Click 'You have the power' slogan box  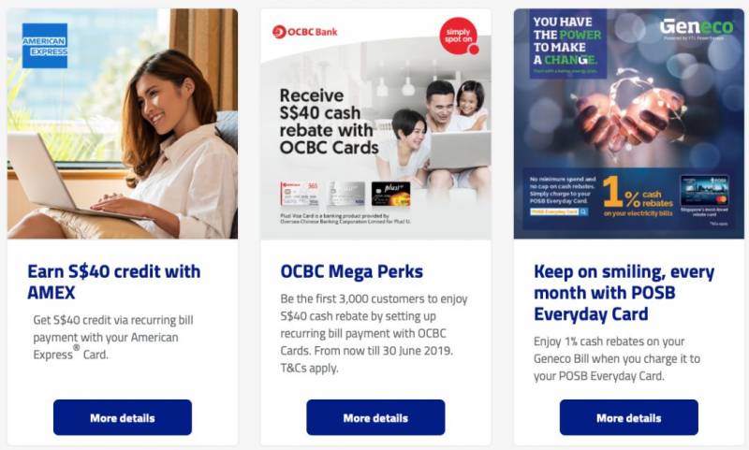click(x=567, y=44)
